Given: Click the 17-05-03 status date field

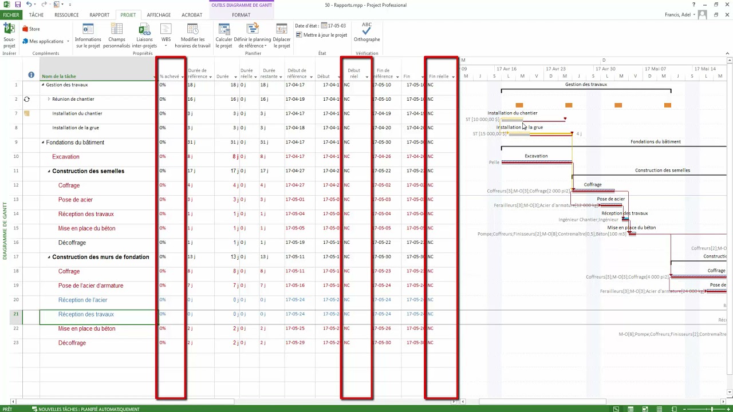Looking at the screenshot, I should pos(337,26).
